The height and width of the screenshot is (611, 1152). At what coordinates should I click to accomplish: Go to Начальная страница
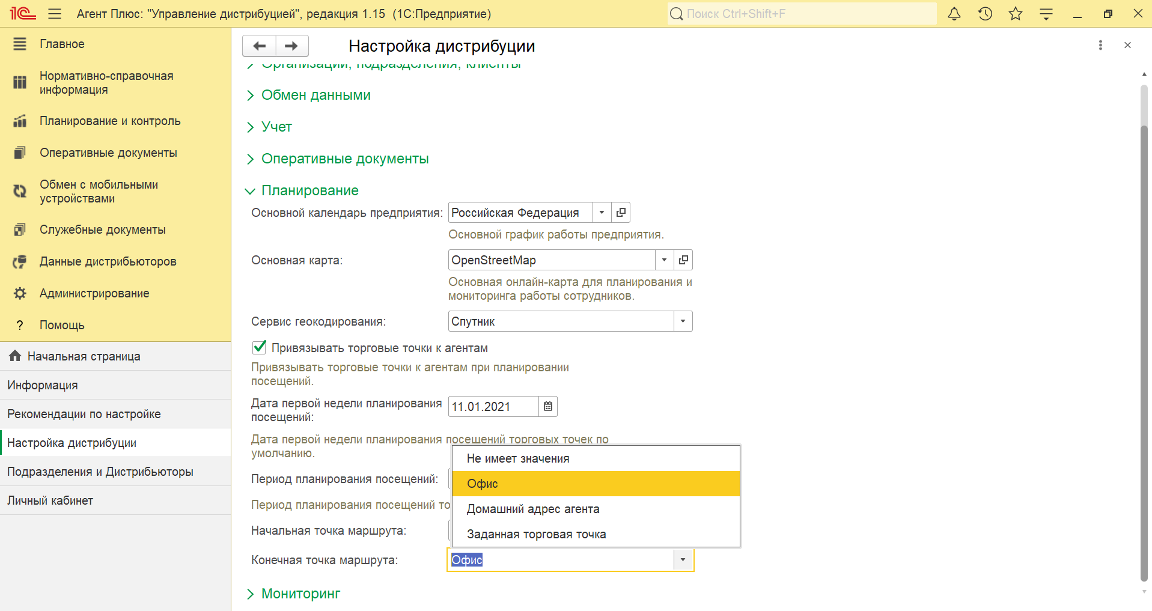(x=115, y=356)
